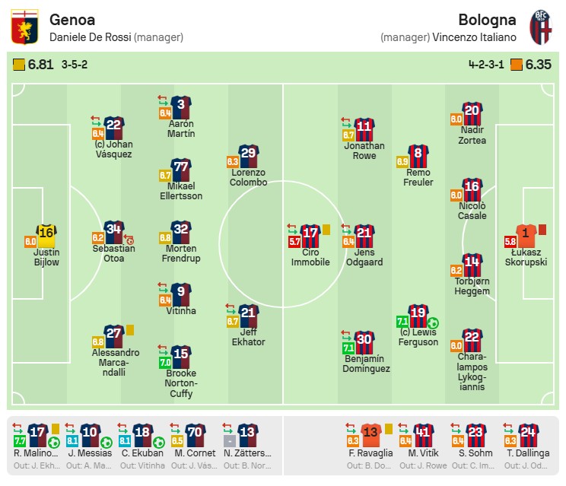Open Daniele De Rossi manager link

pos(90,37)
